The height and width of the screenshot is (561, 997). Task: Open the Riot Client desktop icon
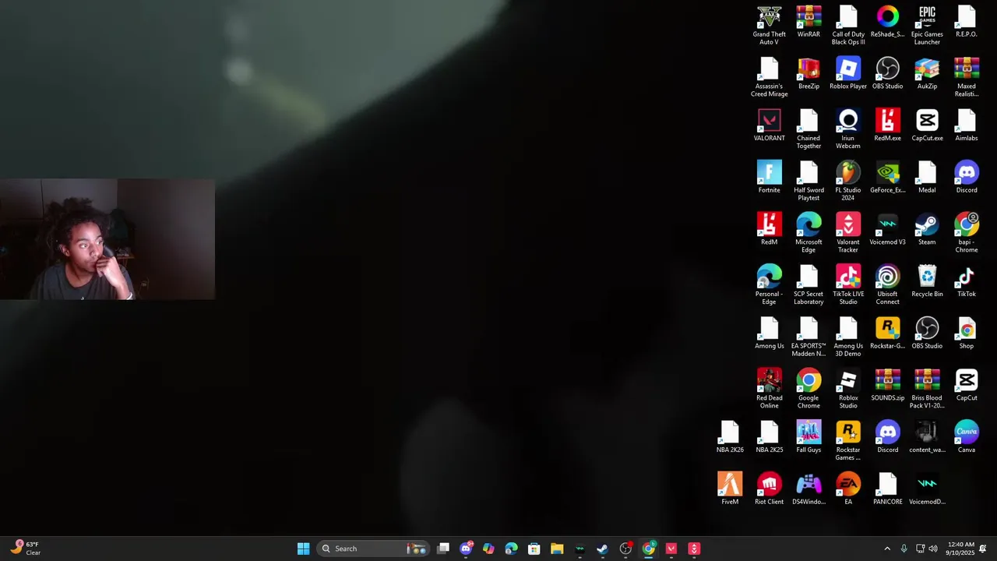(769, 489)
